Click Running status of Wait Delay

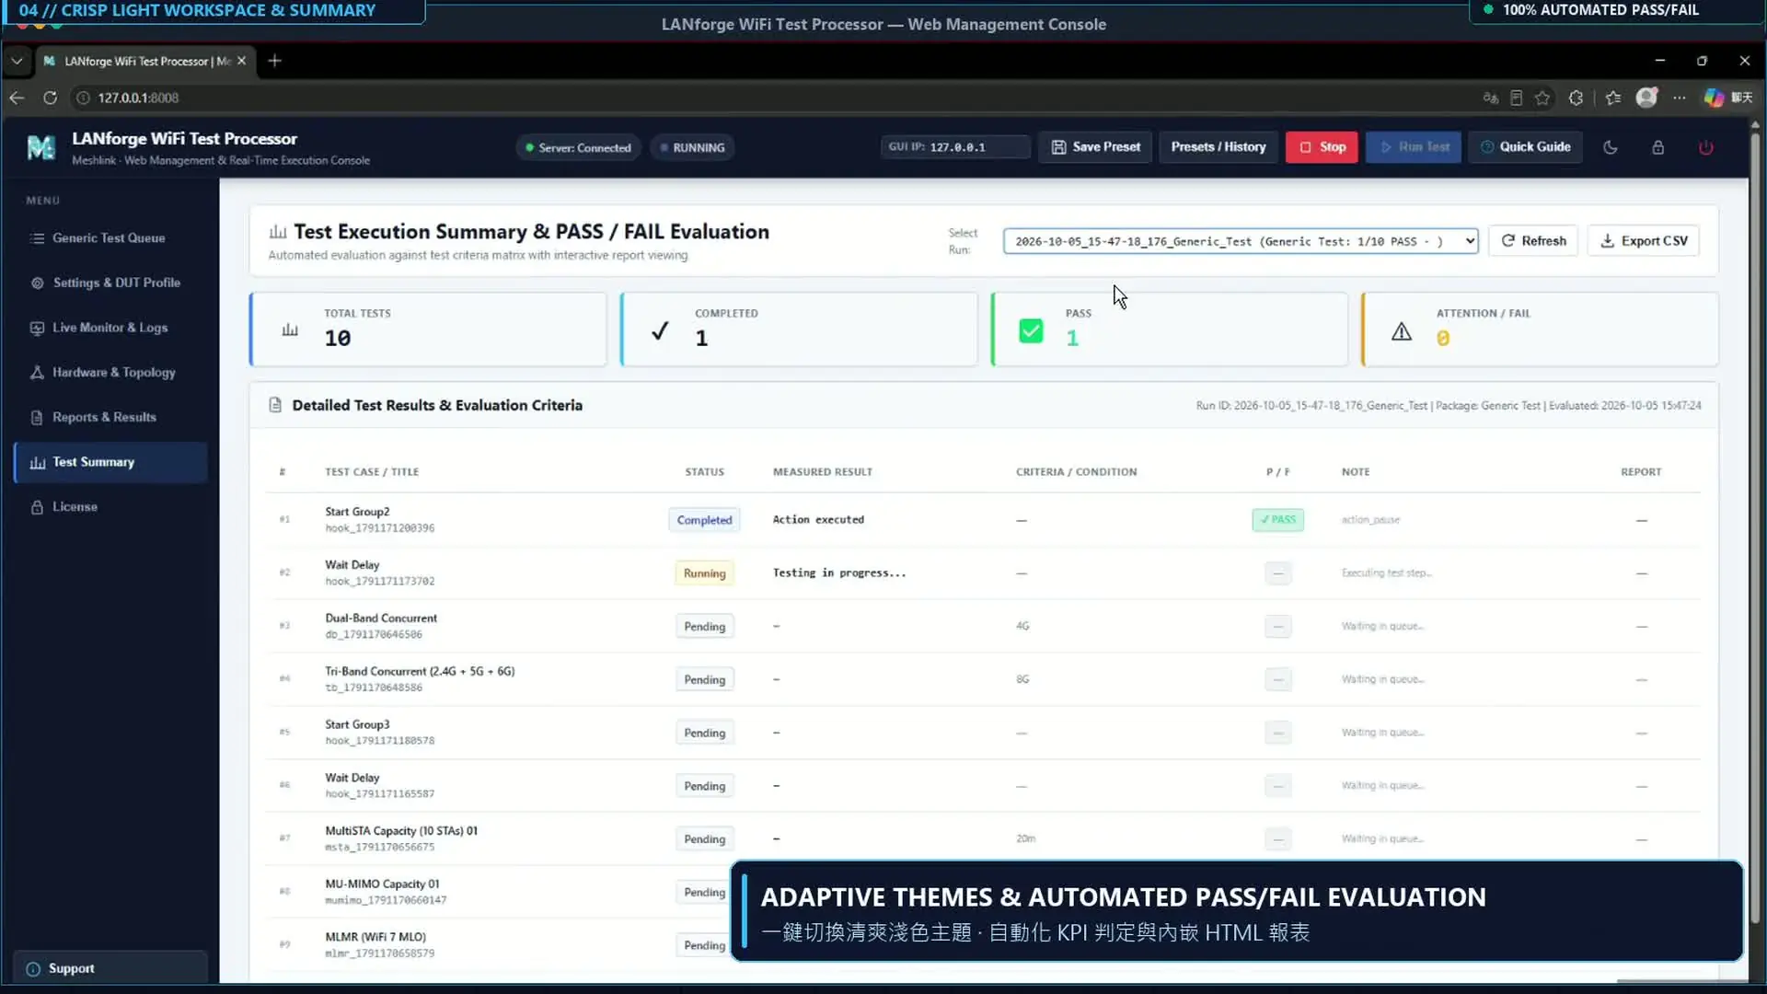click(704, 573)
